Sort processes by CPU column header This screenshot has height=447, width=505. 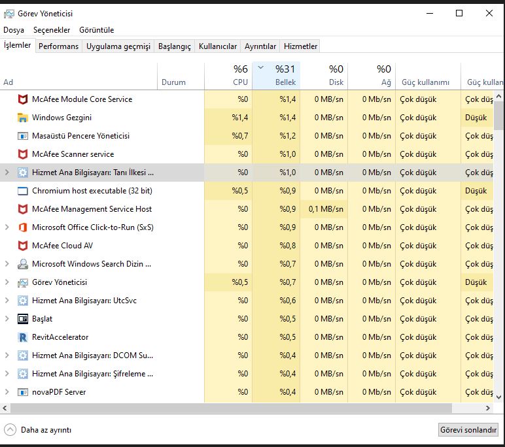(228, 76)
